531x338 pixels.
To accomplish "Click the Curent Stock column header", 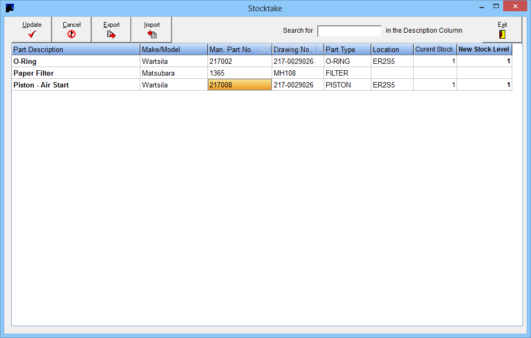I will pos(435,49).
